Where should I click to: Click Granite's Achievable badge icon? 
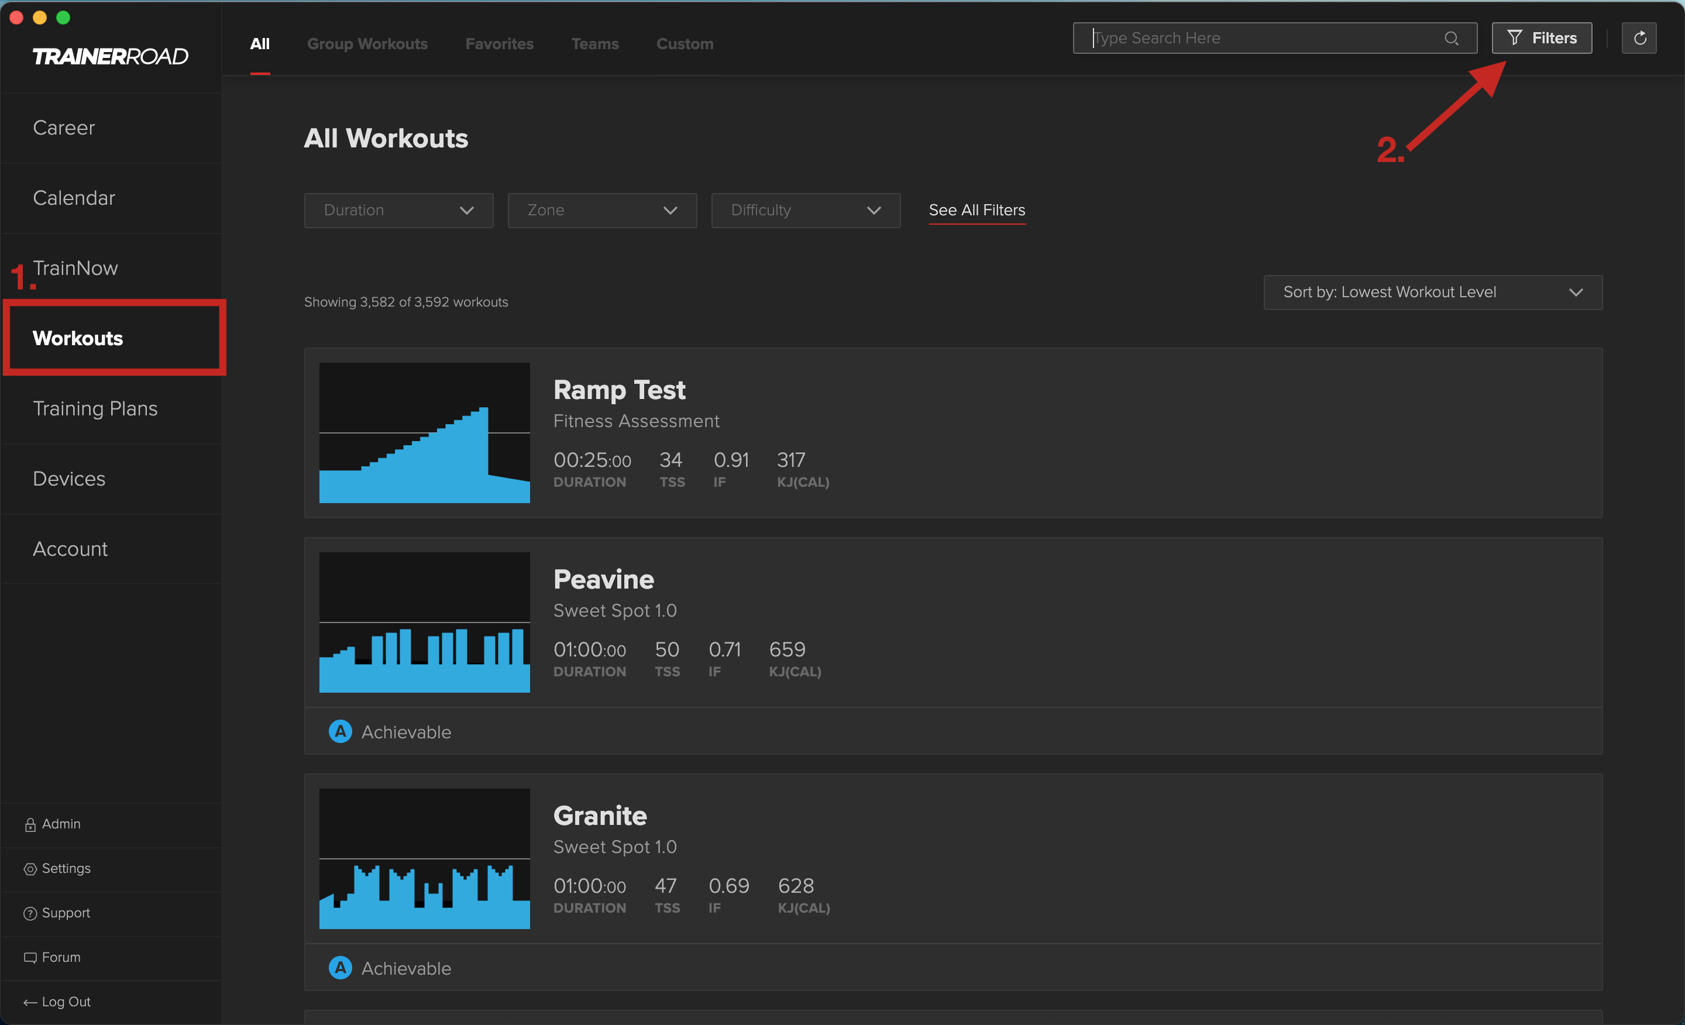click(x=340, y=967)
